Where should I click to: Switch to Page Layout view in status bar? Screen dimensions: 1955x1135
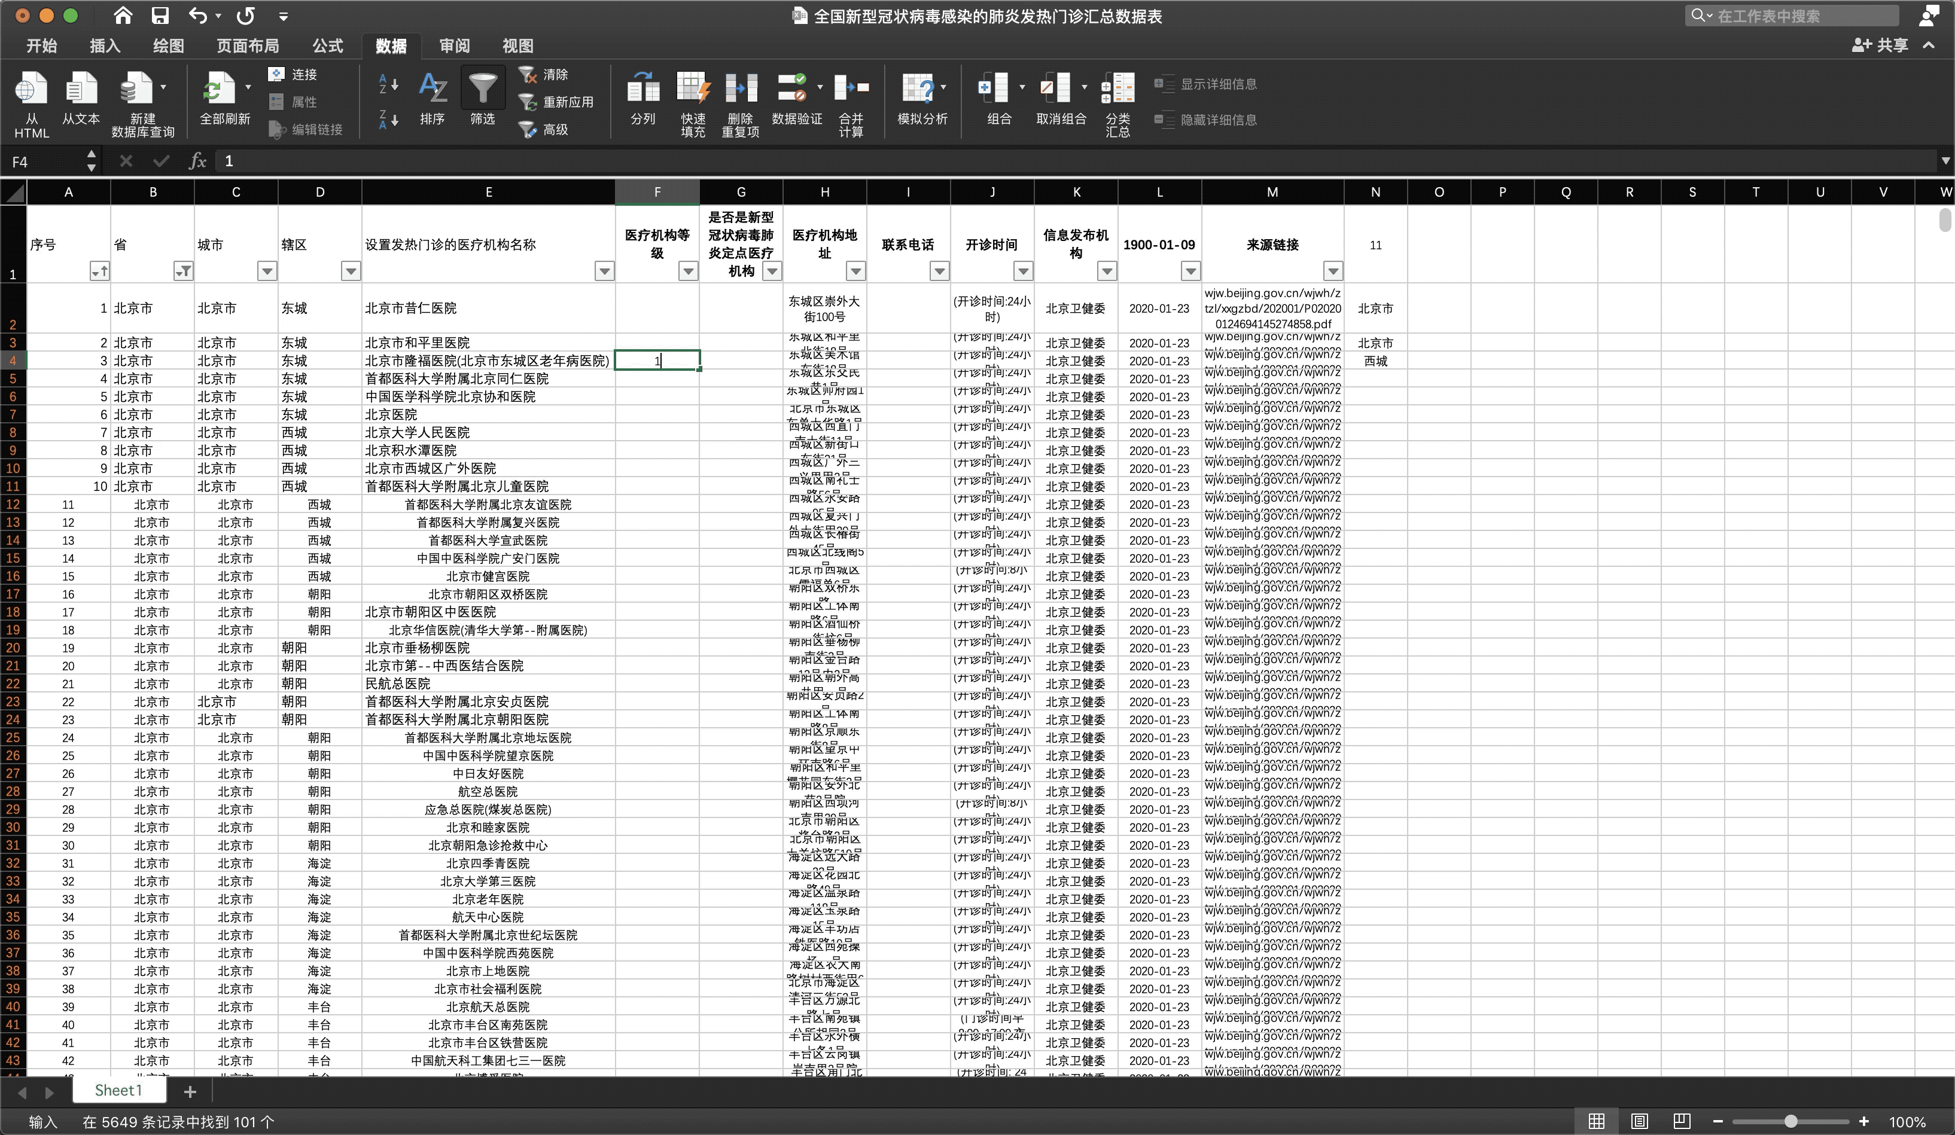click(1639, 1121)
